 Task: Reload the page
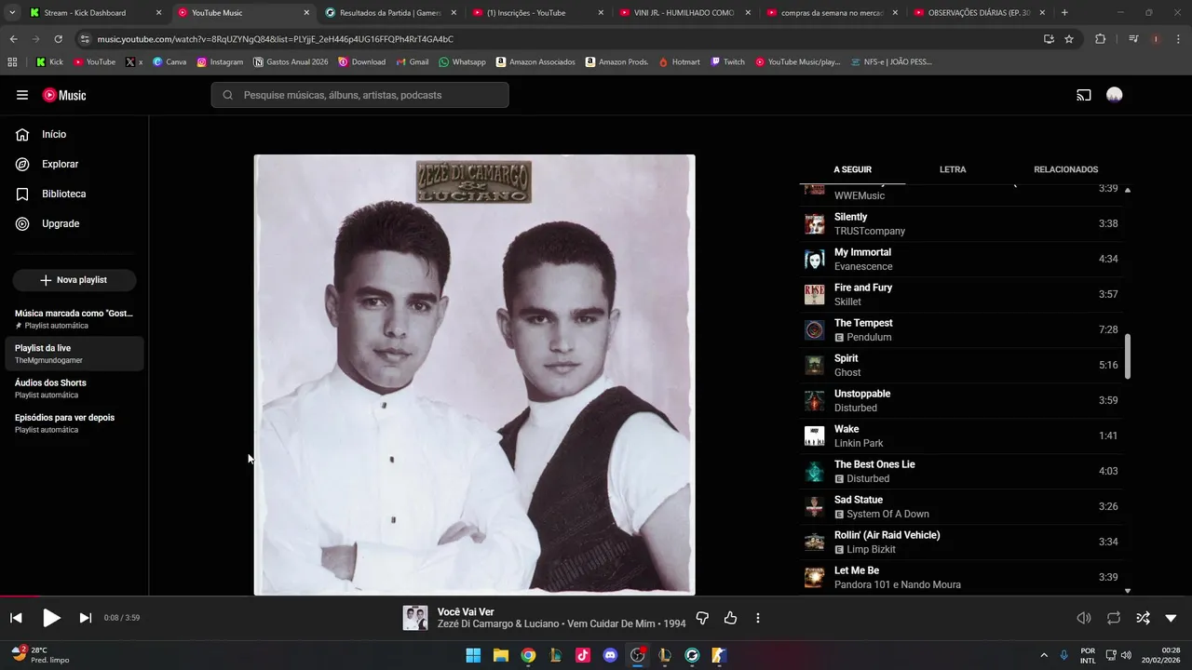[58, 39]
